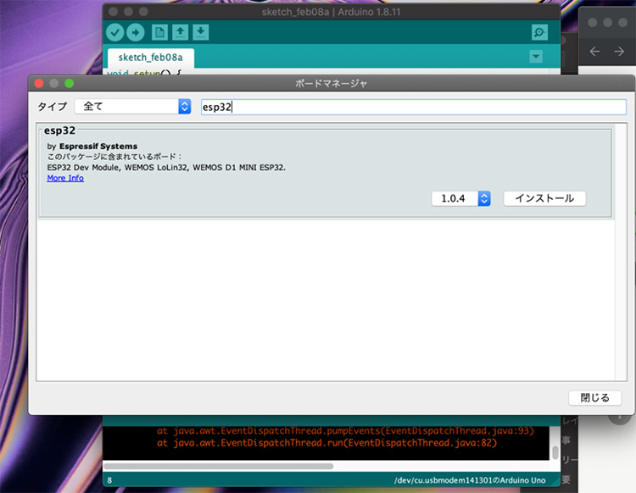The image size is (636, 493).
Task: Create a new sketch via toolbar icon
Action: pyautogui.click(x=159, y=32)
